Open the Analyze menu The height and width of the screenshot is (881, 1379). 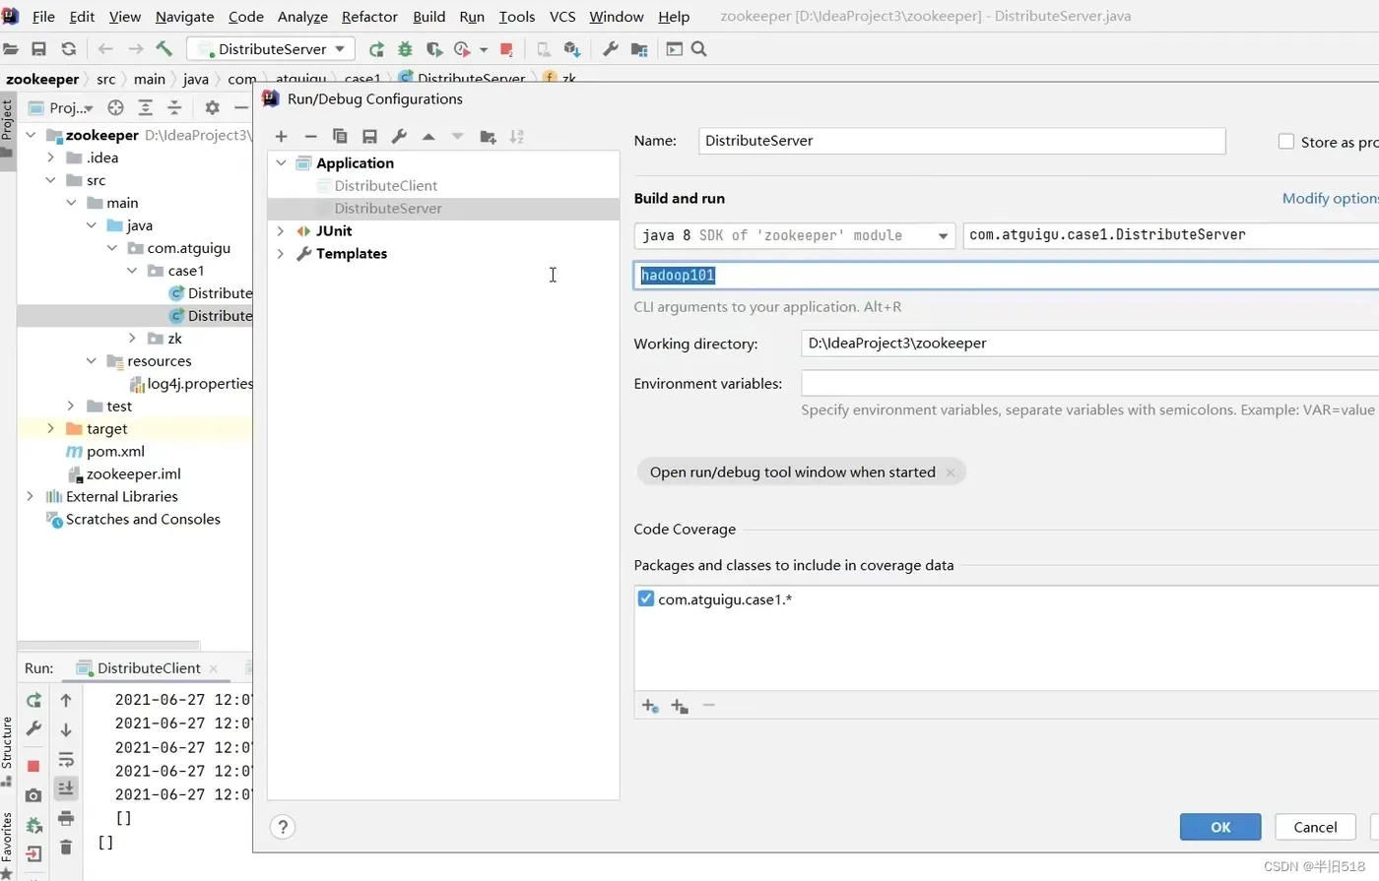coord(302,17)
